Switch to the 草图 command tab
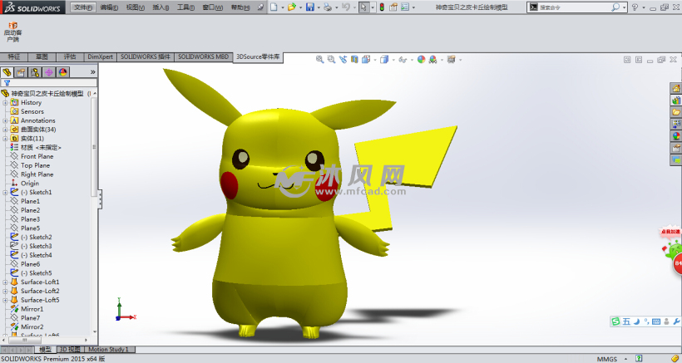The width and height of the screenshot is (682, 363). click(x=42, y=56)
